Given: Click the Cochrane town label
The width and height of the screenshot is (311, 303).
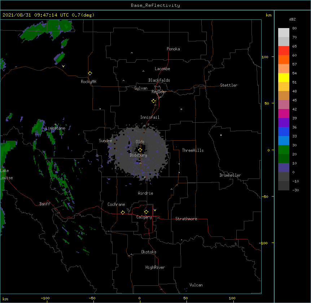Looking at the screenshot, I should (x=116, y=204).
